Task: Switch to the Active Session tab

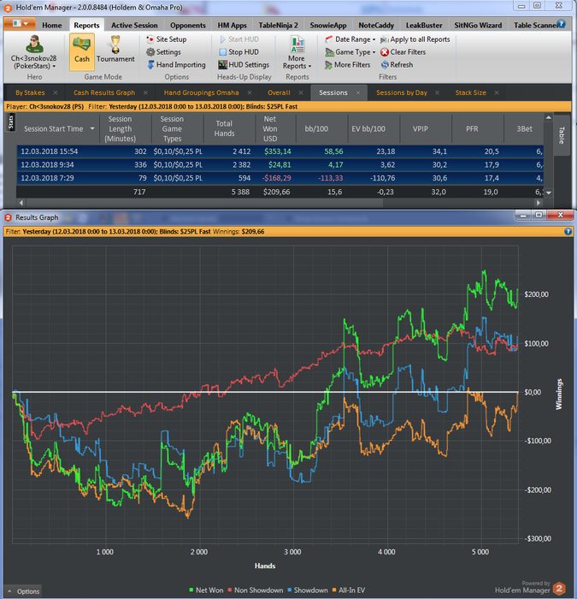Action: [x=134, y=25]
